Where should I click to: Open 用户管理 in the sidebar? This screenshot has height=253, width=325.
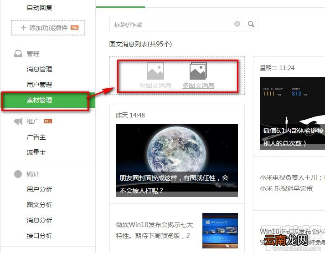click(x=39, y=85)
